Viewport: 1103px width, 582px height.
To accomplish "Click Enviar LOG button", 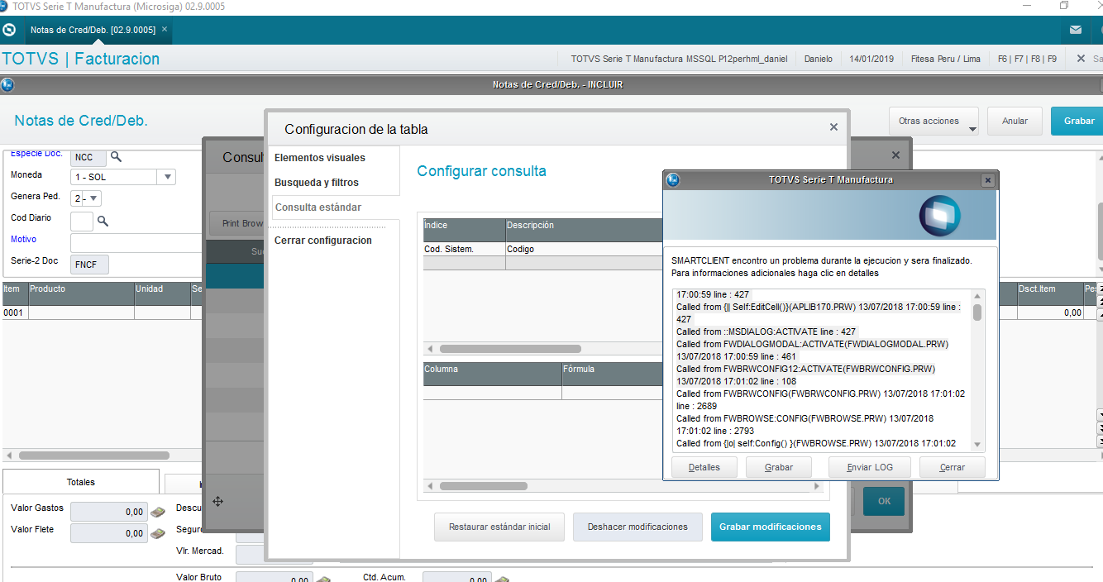I will click(870, 467).
